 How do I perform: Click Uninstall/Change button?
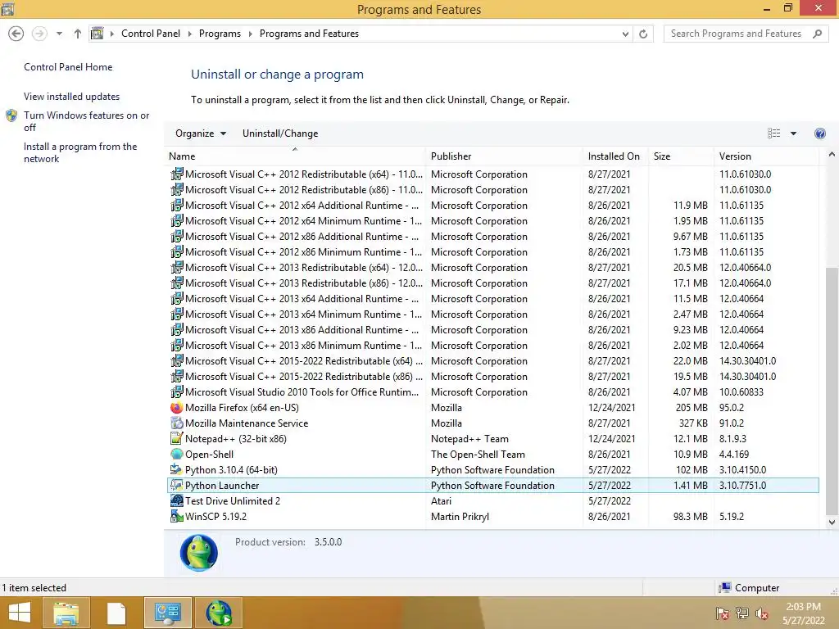280,133
